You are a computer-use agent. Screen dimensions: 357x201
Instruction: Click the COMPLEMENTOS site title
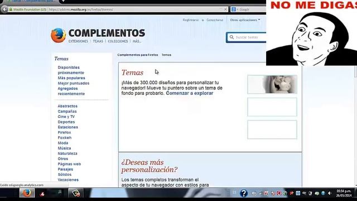[x=107, y=33]
